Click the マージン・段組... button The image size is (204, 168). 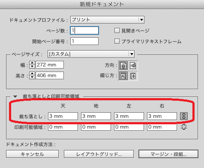click(168, 154)
